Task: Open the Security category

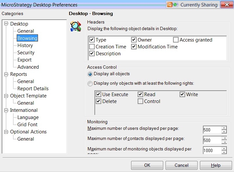Action: coord(26,53)
